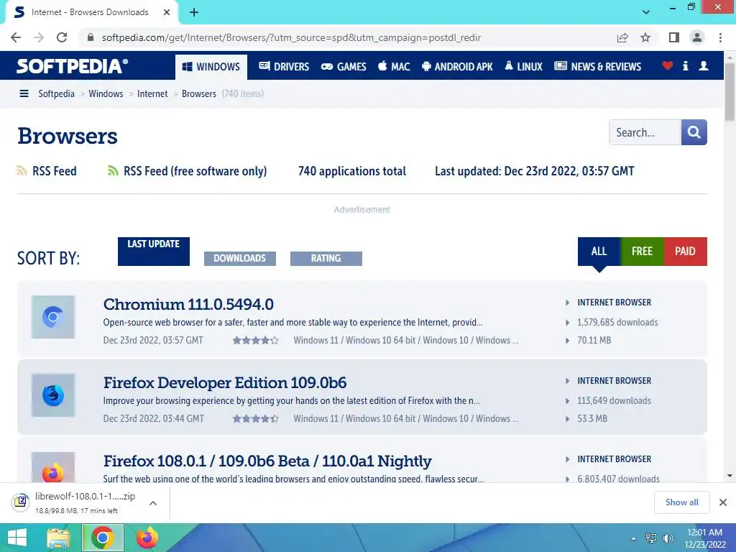Sort list by RATING
This screenshot has height=552, width=736.
coord(326,258)
